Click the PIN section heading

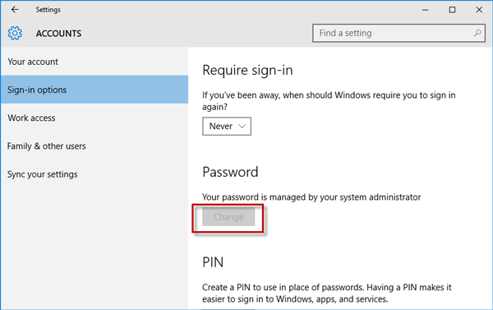coord(213,261)
